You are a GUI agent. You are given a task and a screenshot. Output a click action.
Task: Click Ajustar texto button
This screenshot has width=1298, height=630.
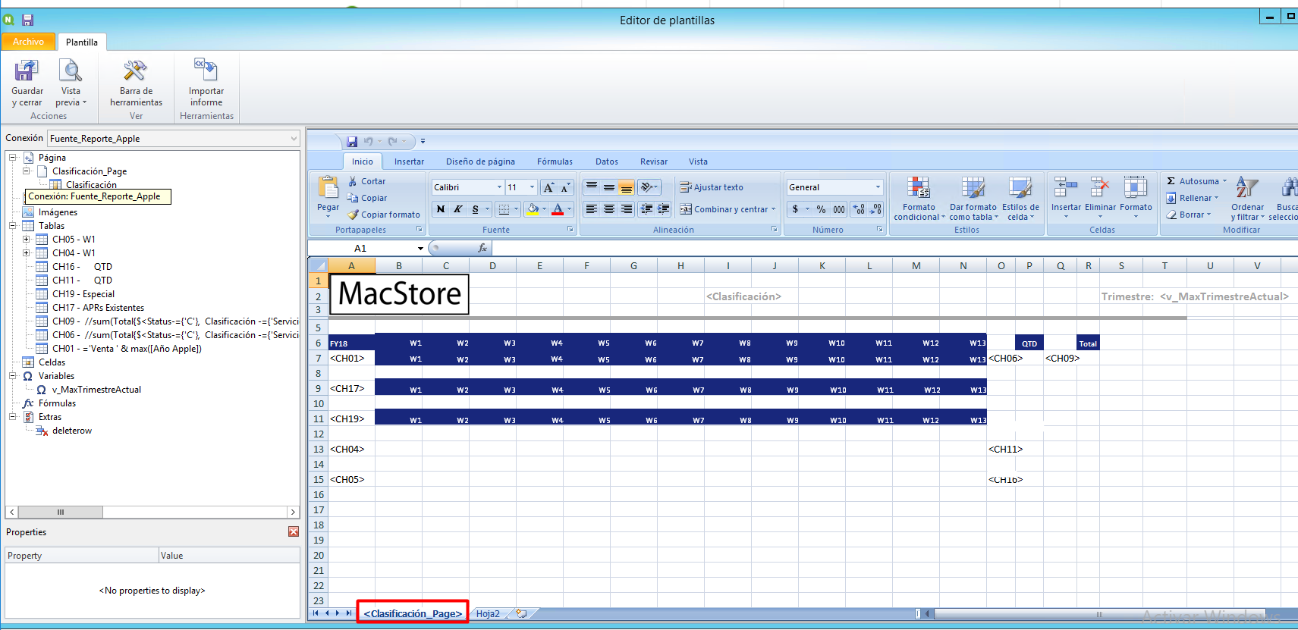pyautogui.click(x=712, y=187)
